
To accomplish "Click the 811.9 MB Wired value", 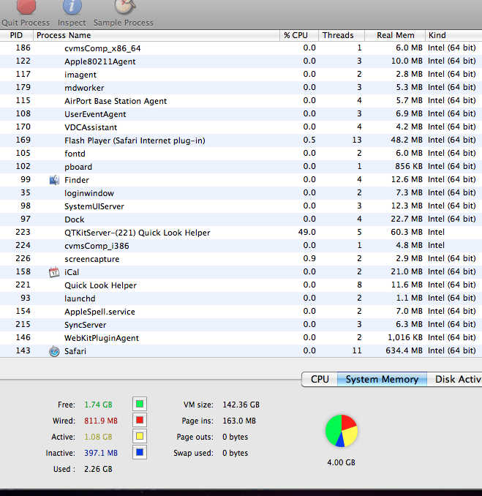I will tap(101, 421).
